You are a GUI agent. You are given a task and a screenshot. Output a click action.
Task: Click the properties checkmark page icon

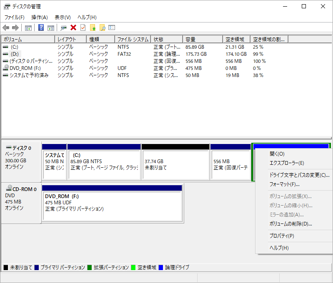tap(83, 28)
